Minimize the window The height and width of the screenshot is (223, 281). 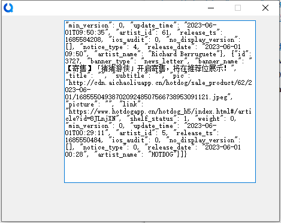click(x=211, y=8)
